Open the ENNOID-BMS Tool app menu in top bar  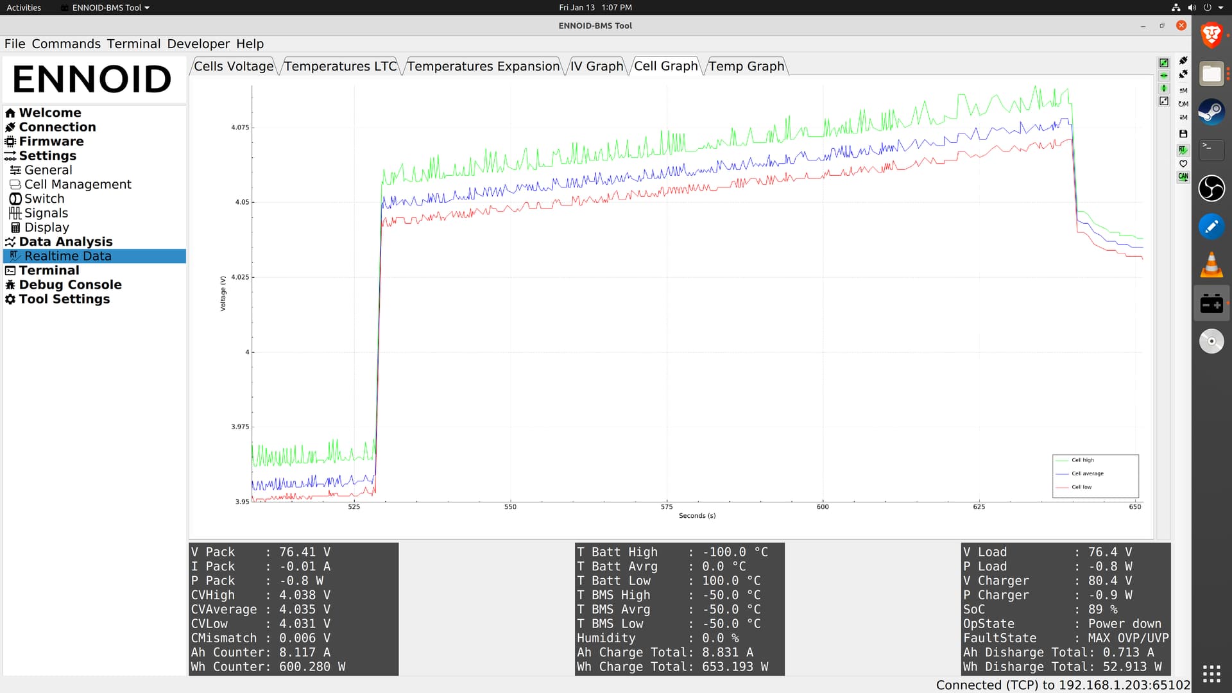[105, 8]
